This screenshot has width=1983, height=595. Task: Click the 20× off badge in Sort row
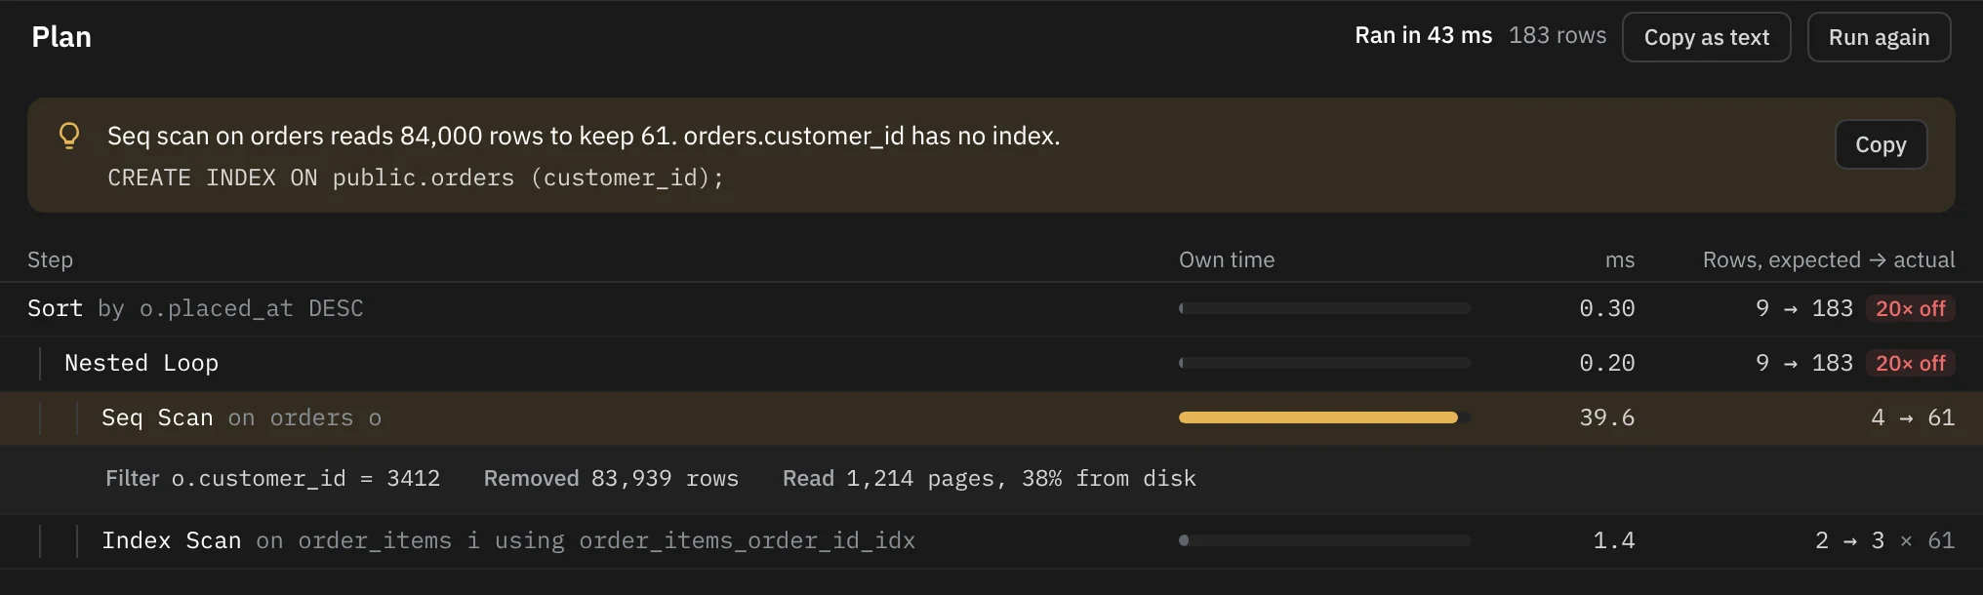click(x=1910, y=309)
